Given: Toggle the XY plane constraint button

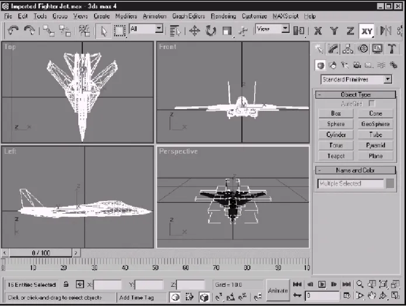Looking at the screenshot, I should pyautogui.click(x=367, y=31).
